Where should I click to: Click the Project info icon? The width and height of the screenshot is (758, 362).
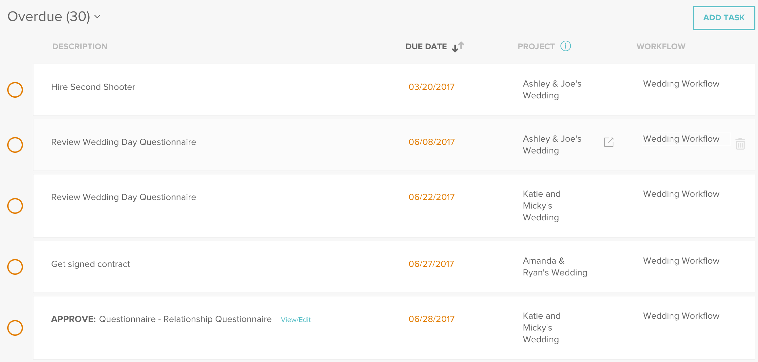point(565,46)
